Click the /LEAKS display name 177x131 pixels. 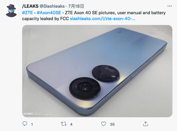(30, 6)
